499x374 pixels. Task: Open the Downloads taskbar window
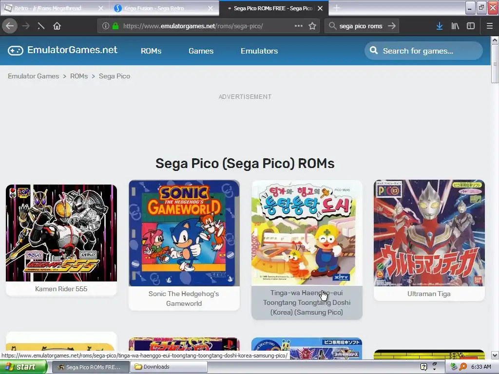pyautogui.click(x=169, y=367)
